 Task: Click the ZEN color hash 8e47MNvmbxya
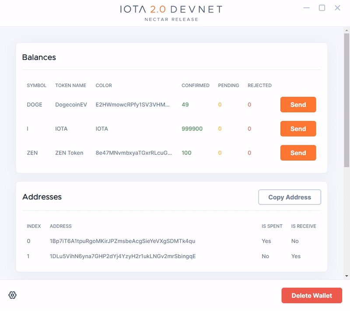click(133, 153)
